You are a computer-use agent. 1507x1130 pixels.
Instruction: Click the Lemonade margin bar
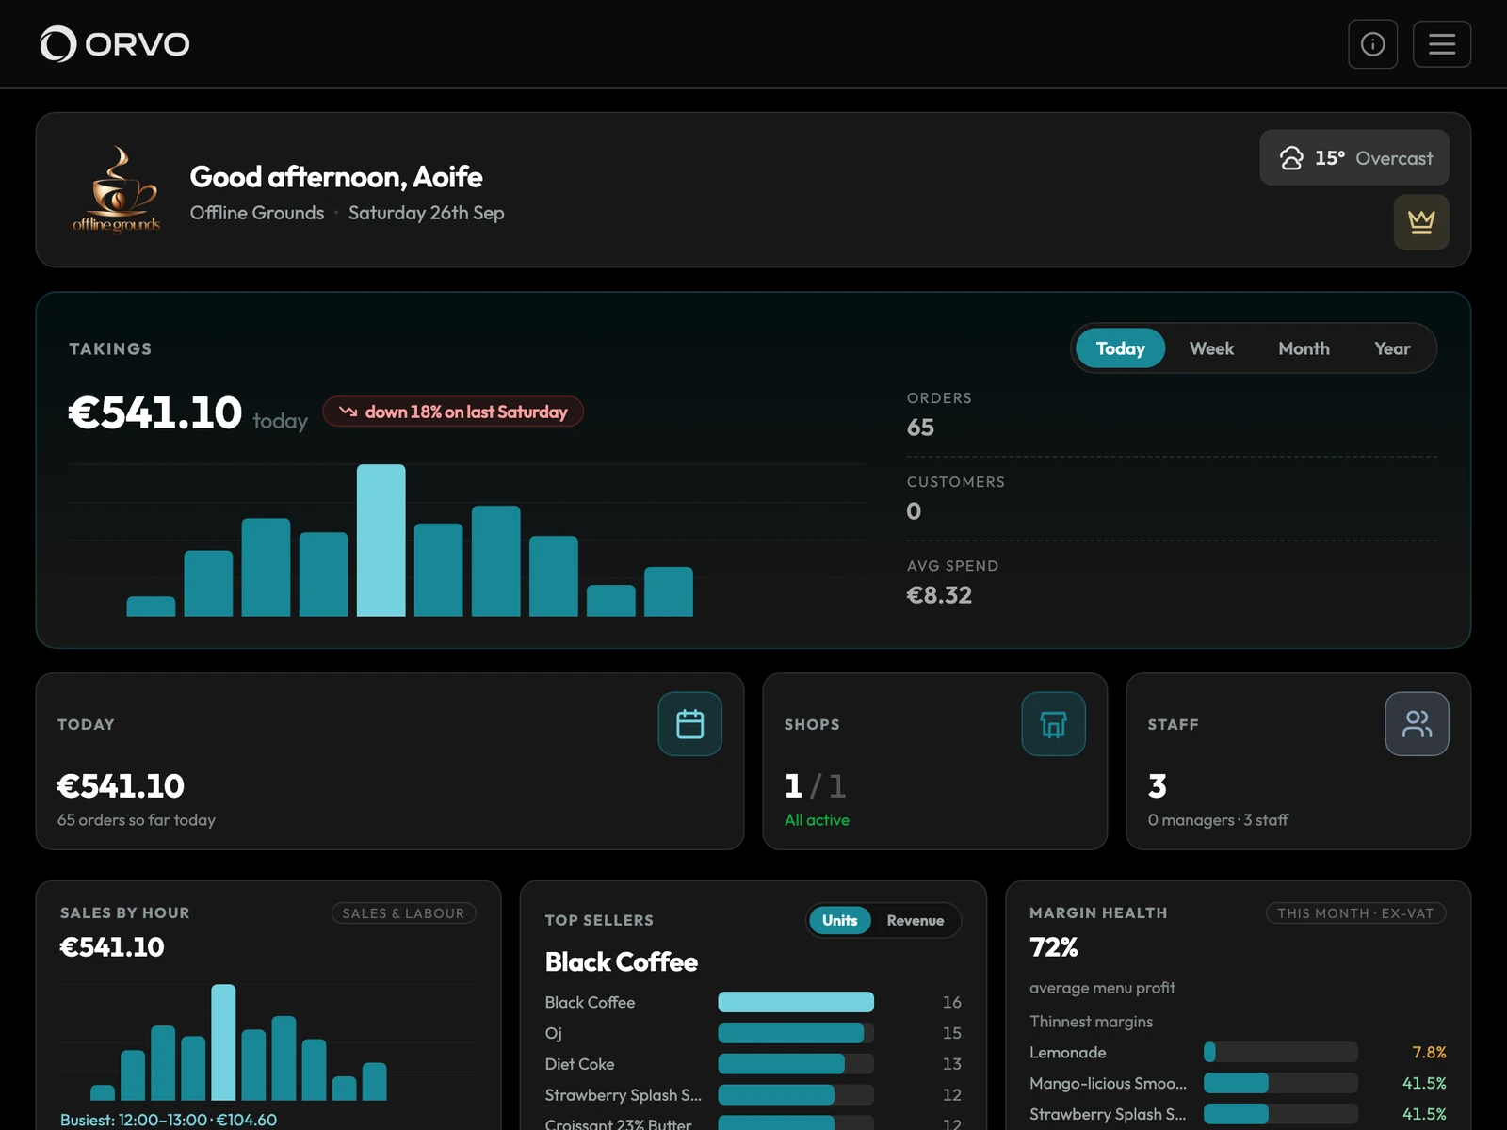pos(1281,1052)
